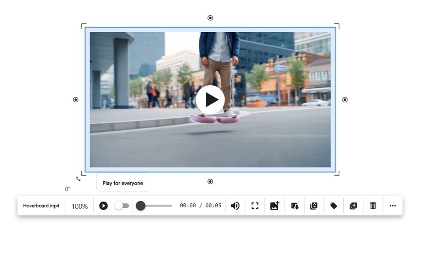Open the tag label tool
This screenshot has height=270, width=422.
tap(333, 206)
